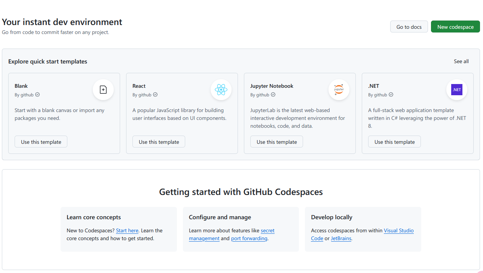The width and height of the screenshot is (483, 273).
Task: Click the Go from code to commit subtitle
Action: click(55, 32)
